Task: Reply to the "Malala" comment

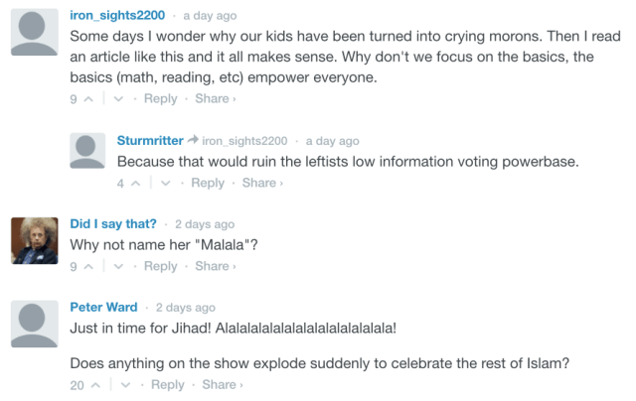Action: [161, 267]
